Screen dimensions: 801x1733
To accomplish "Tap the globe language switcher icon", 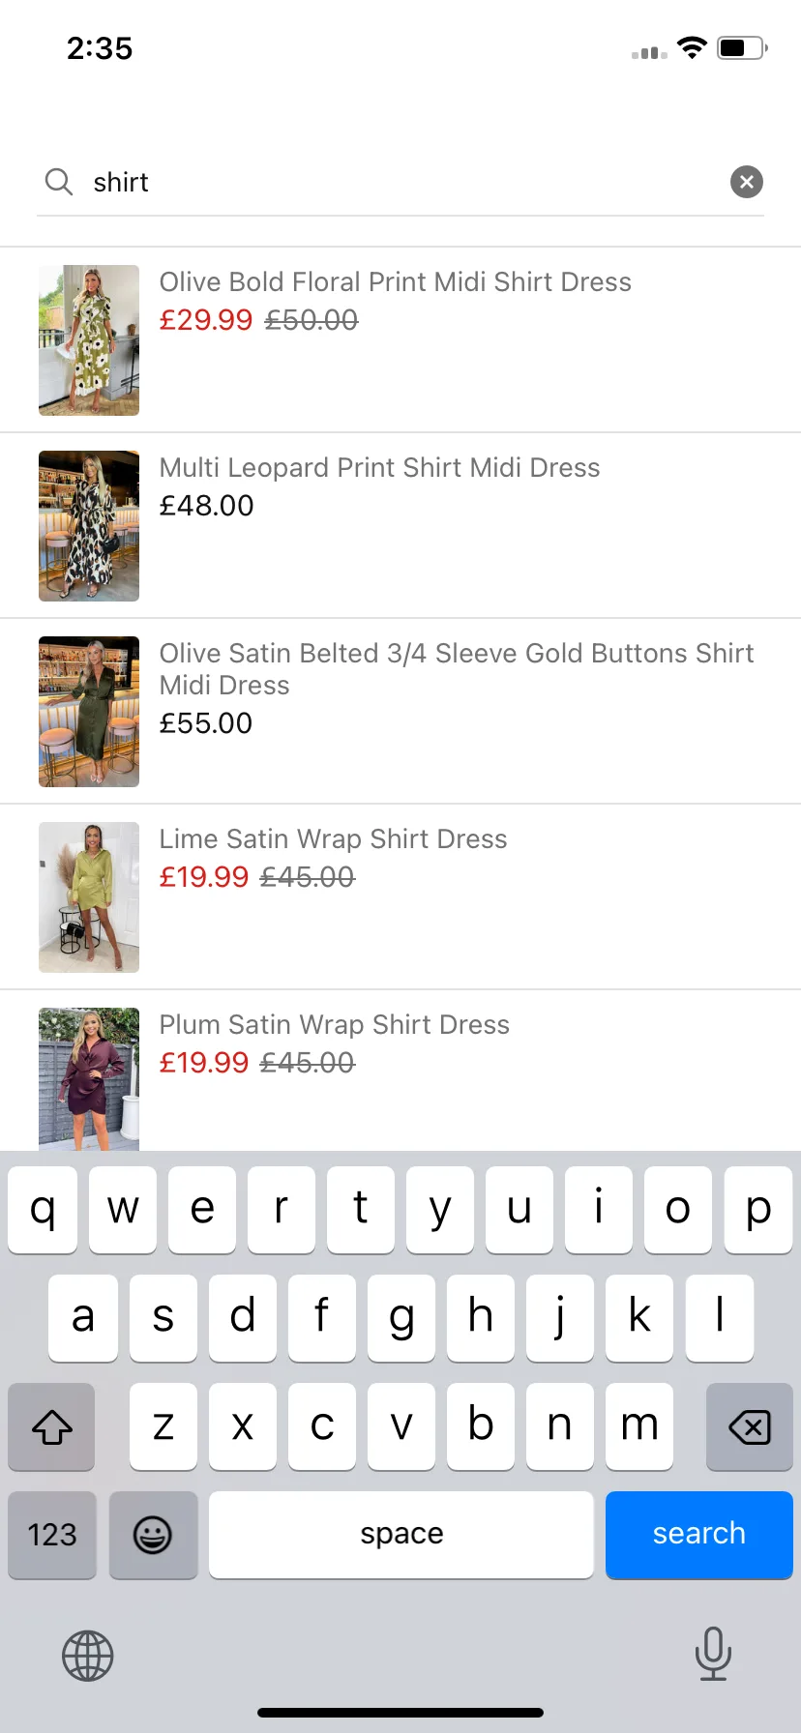I will coord(88,1656).
